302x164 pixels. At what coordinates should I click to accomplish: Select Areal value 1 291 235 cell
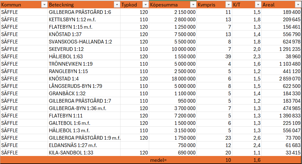281,49
